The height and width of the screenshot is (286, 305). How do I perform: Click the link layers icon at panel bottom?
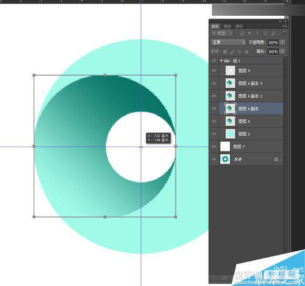pyautogui.click(x=224, y=278)
